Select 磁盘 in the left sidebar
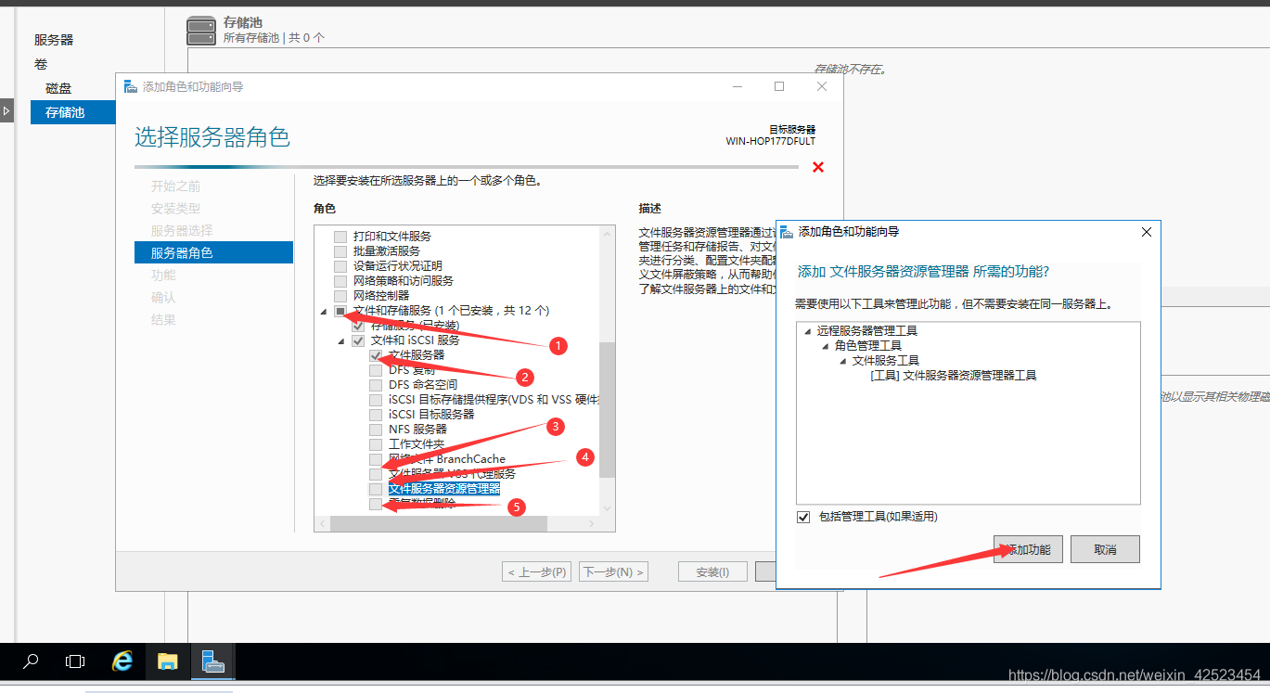The image size is (1270, 693). click(57, 87)
